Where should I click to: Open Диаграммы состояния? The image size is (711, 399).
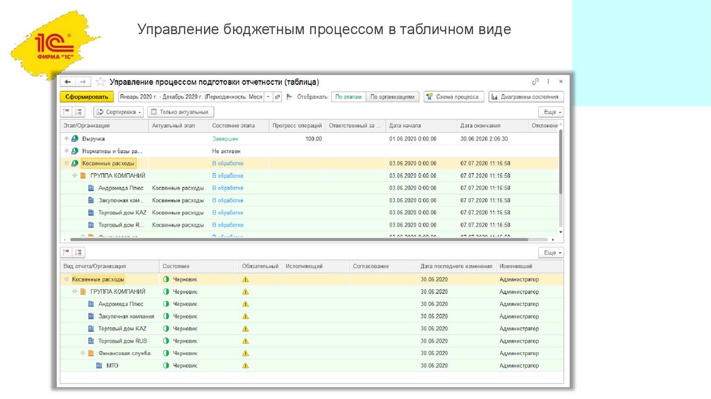(526, 97)
